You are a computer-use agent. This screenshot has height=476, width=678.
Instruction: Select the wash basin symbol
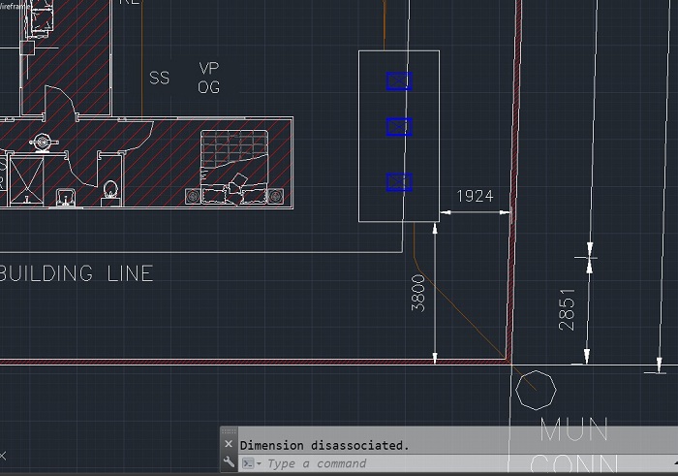coord(65,198)
